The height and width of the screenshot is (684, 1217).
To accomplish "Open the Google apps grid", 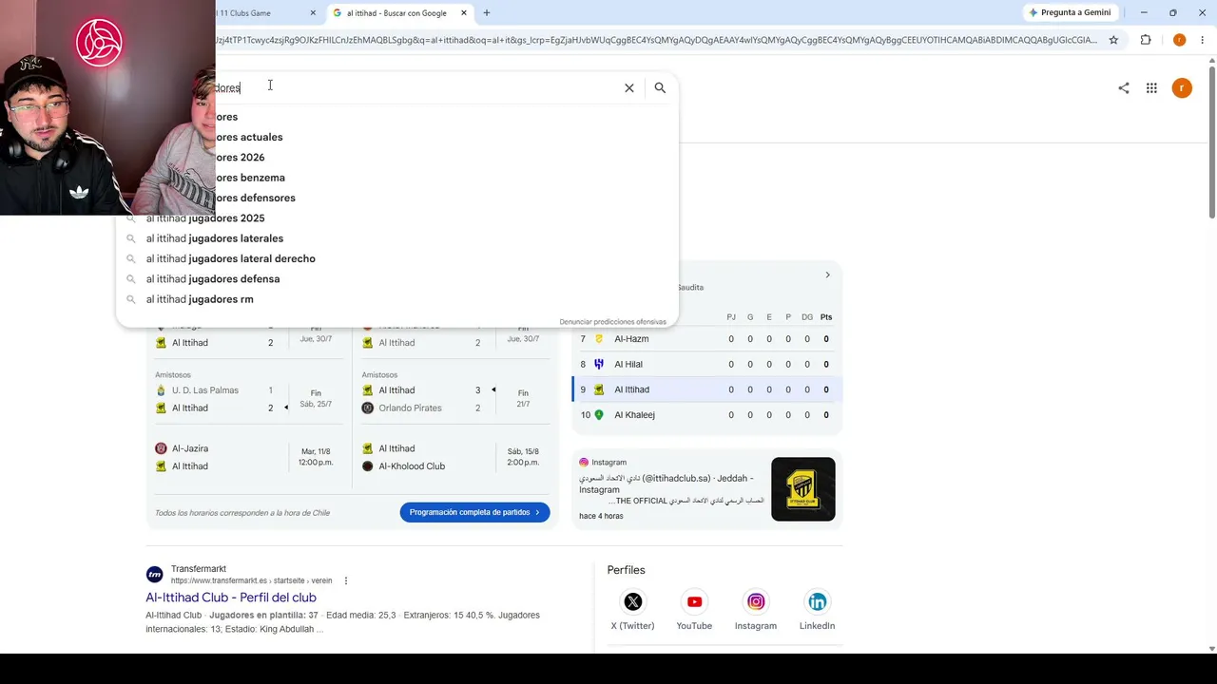I will [x=1151, y=87].
